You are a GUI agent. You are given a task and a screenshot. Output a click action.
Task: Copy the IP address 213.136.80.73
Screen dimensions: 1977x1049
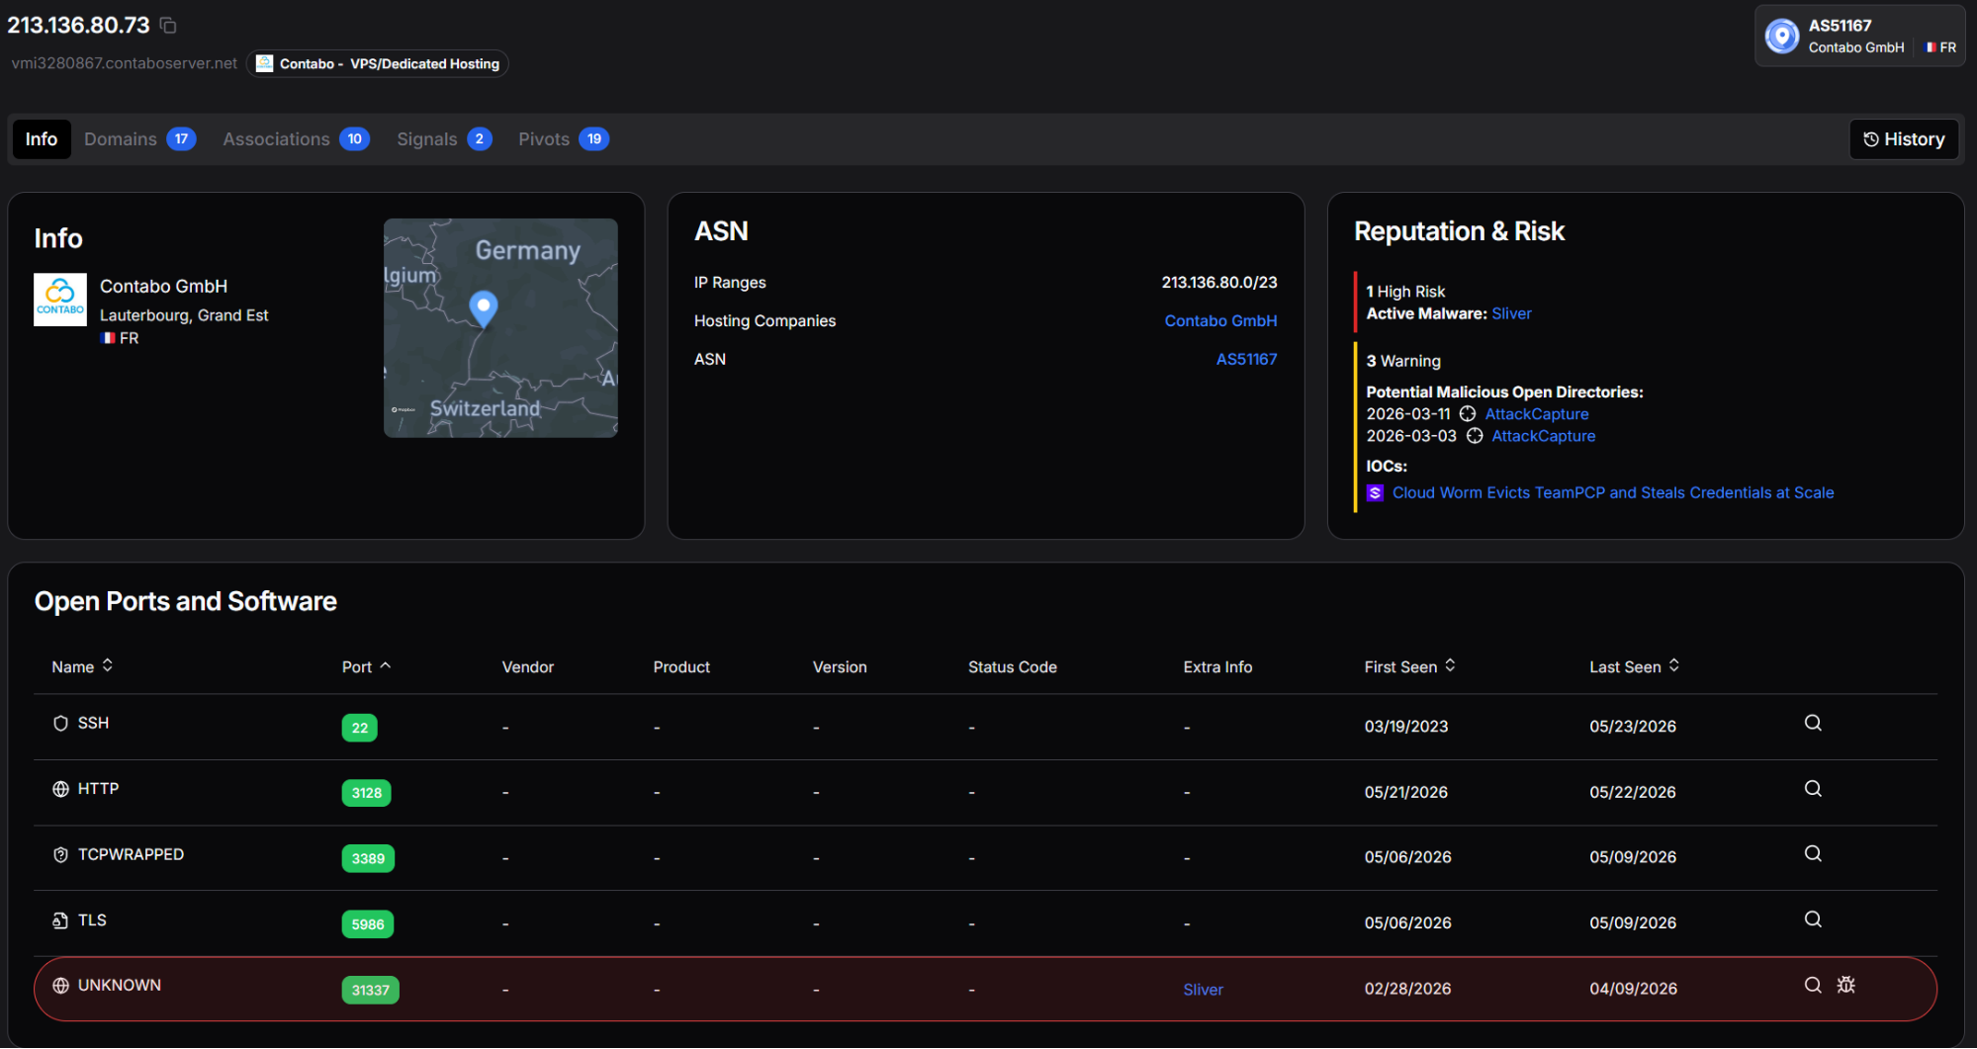pyautogui.click(x=168, y=25)
